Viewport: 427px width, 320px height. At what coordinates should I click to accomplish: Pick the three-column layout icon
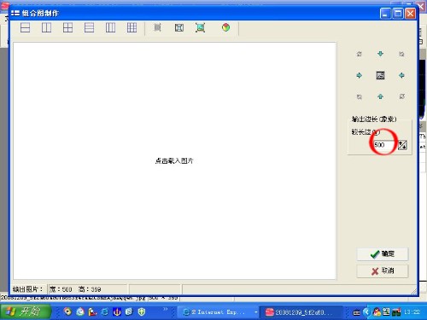click(x=110, y=27)
